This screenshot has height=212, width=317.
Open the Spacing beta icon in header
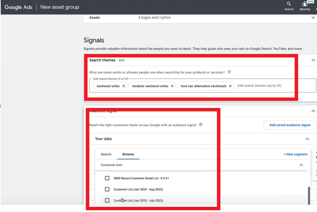(304, 4)
